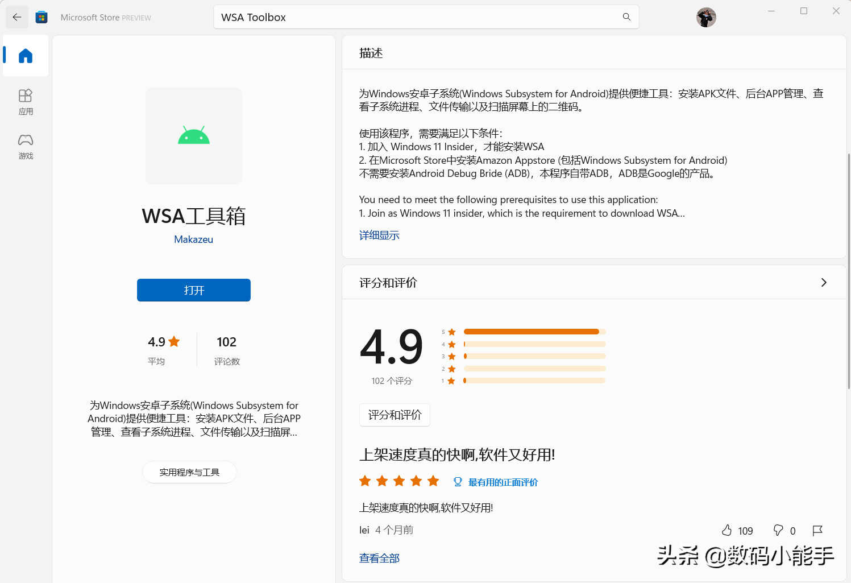Open the 应用 (Apps) sidebar section

(x=26, y=102)
